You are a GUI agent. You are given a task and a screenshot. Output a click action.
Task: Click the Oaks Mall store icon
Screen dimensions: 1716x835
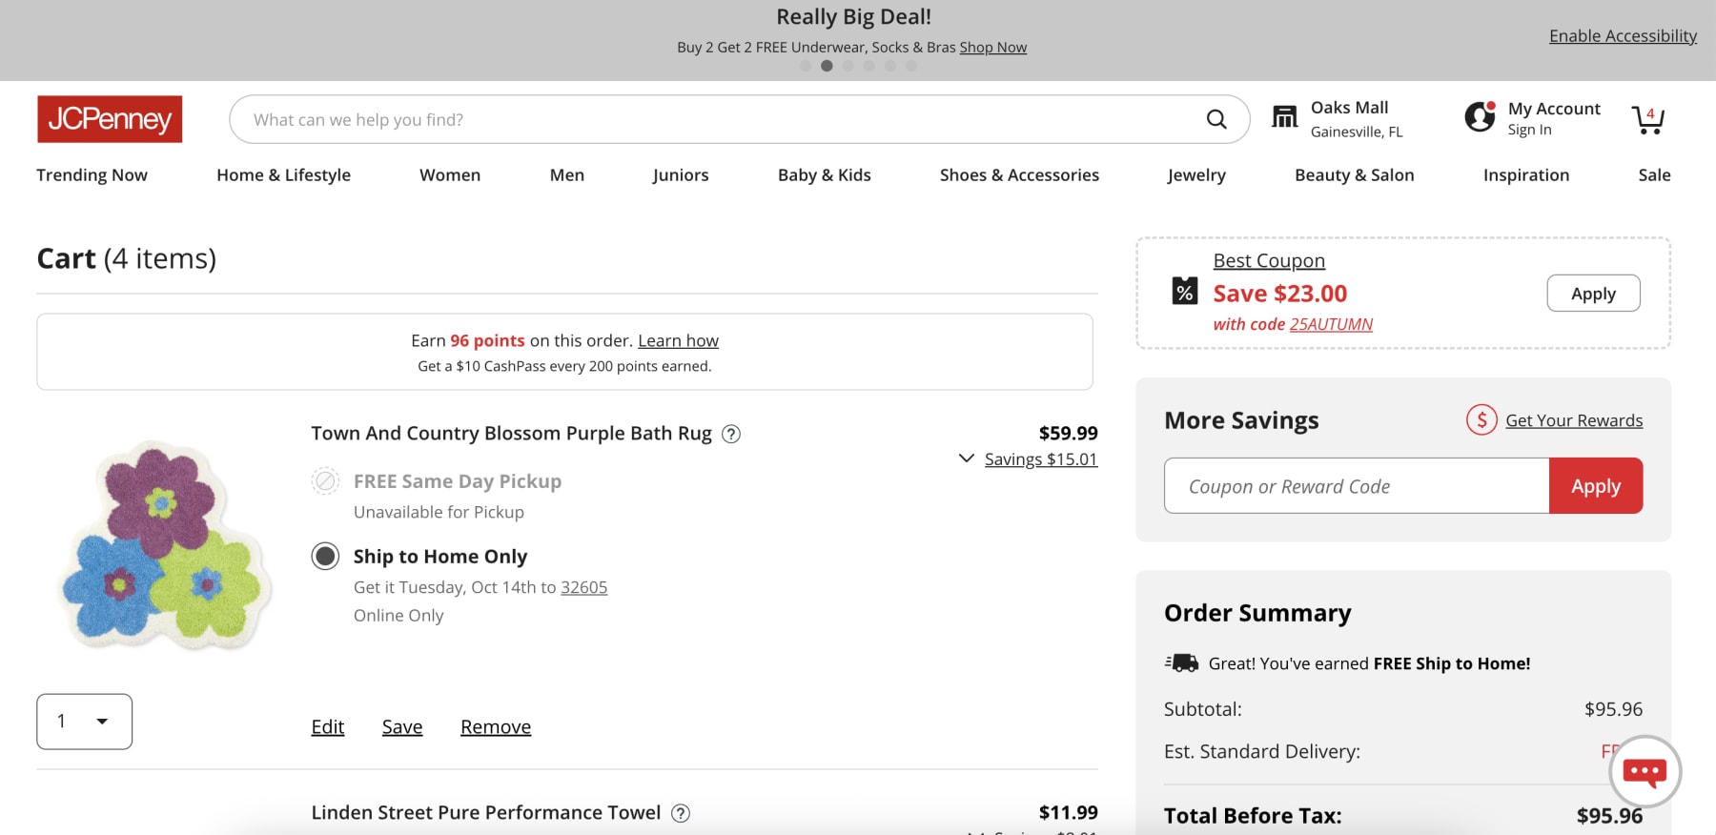(1285, 117)
